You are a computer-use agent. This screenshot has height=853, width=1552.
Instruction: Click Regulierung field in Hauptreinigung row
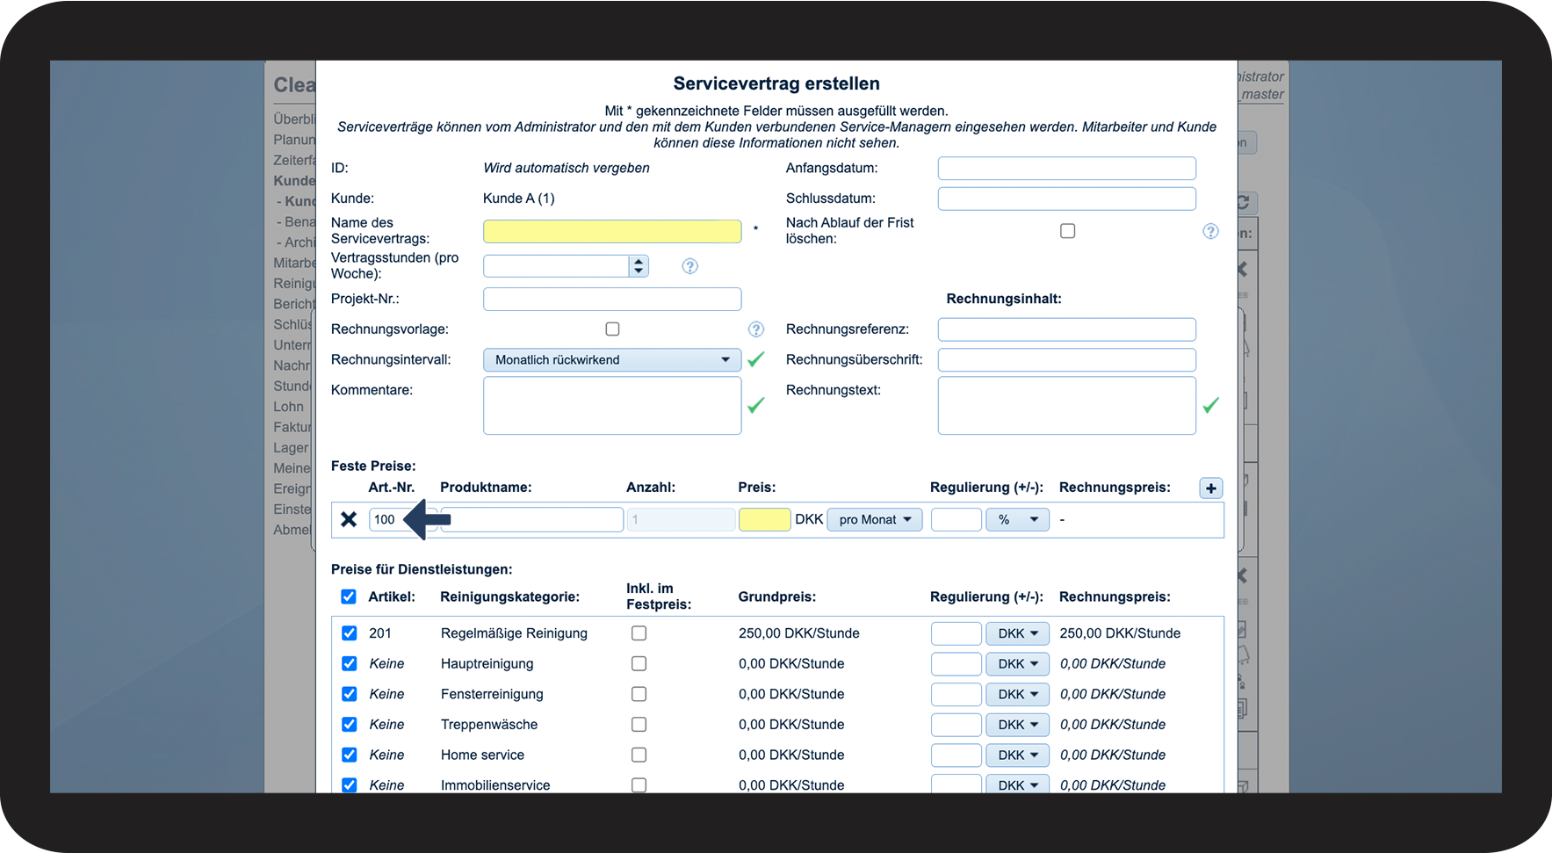(x=956, y=663)
